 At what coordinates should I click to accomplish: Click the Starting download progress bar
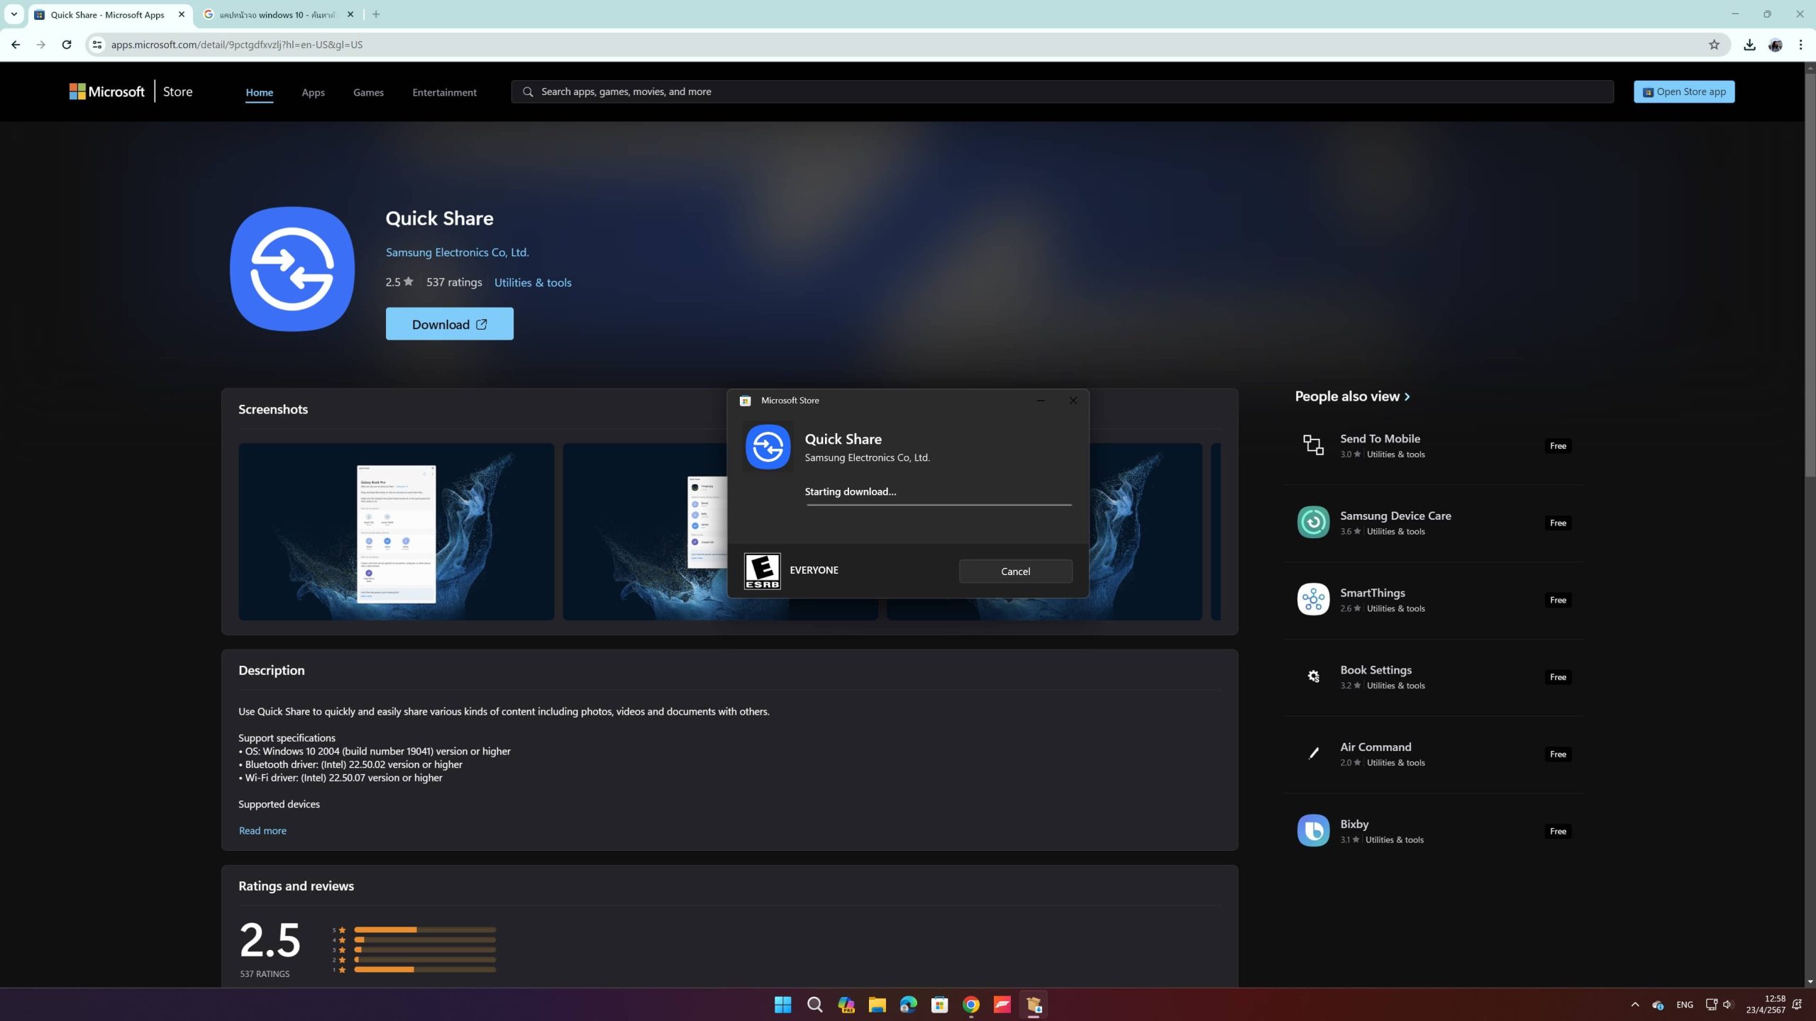point(939,505)
